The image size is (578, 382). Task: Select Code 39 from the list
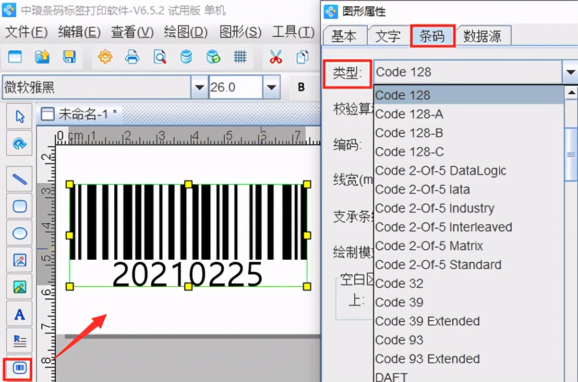click(x=399, y=302)
